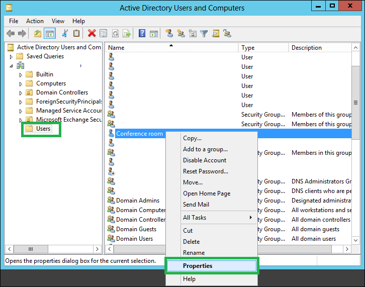The height and width of the screenshot is (287, 365).
Task: Click Cut in the context menu
Action: coord(211,230)
